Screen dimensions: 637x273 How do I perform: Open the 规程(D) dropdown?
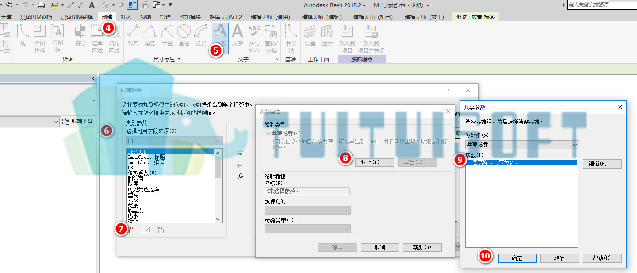307,210
